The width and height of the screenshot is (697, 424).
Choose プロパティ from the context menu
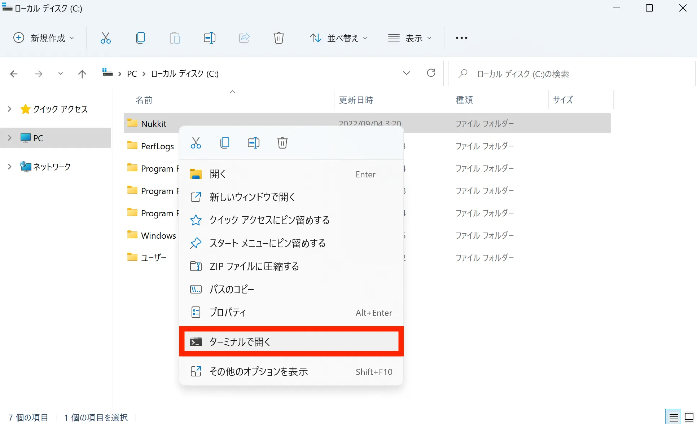[x=291, y=312]
